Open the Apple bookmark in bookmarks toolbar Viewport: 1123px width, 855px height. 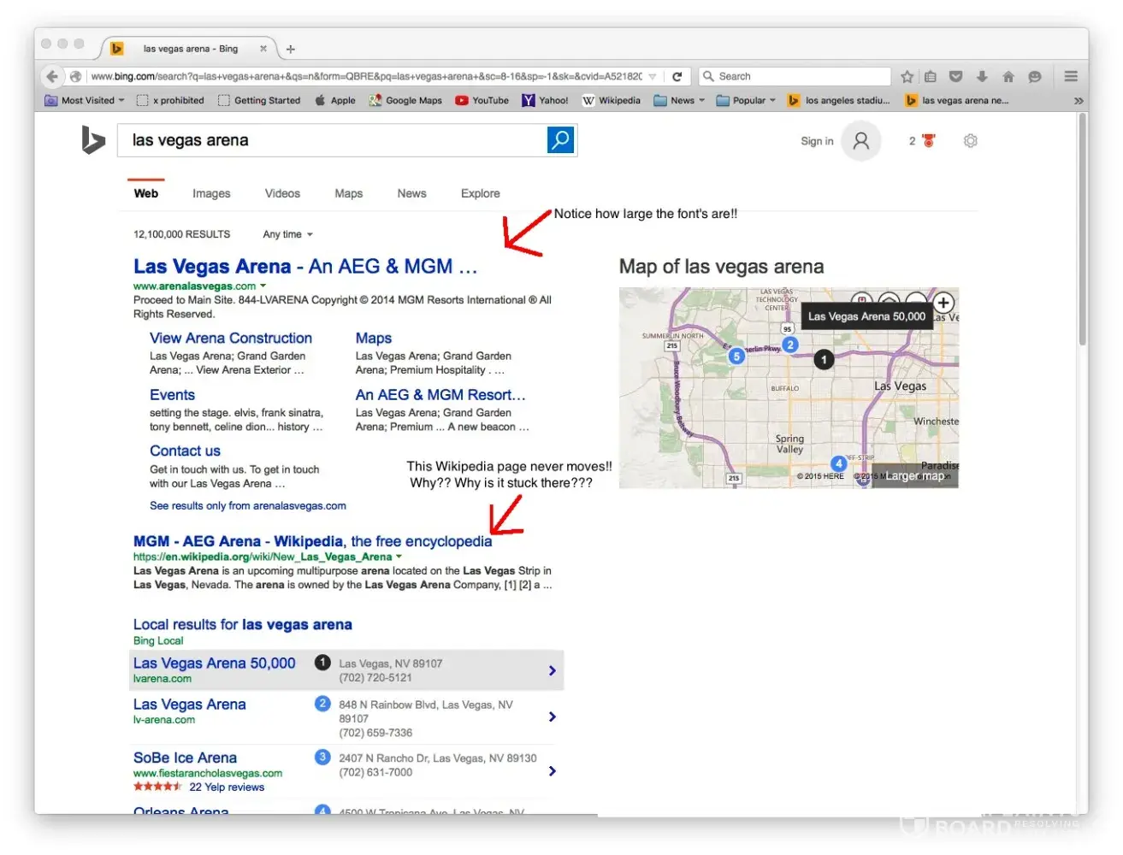click(335, 100)
